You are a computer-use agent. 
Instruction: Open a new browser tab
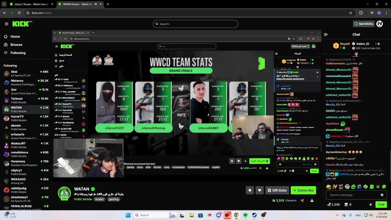coord(108,4)
